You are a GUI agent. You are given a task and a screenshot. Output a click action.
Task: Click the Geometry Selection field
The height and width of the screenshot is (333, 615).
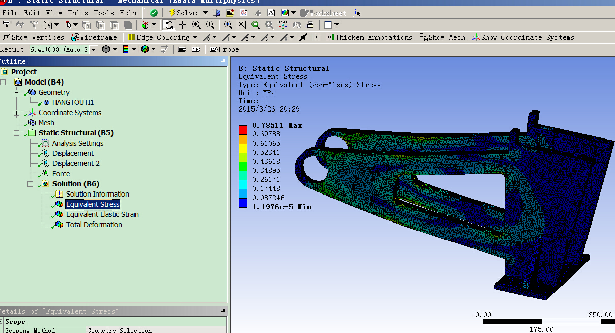pyautogui.click(x=156, y=330)
